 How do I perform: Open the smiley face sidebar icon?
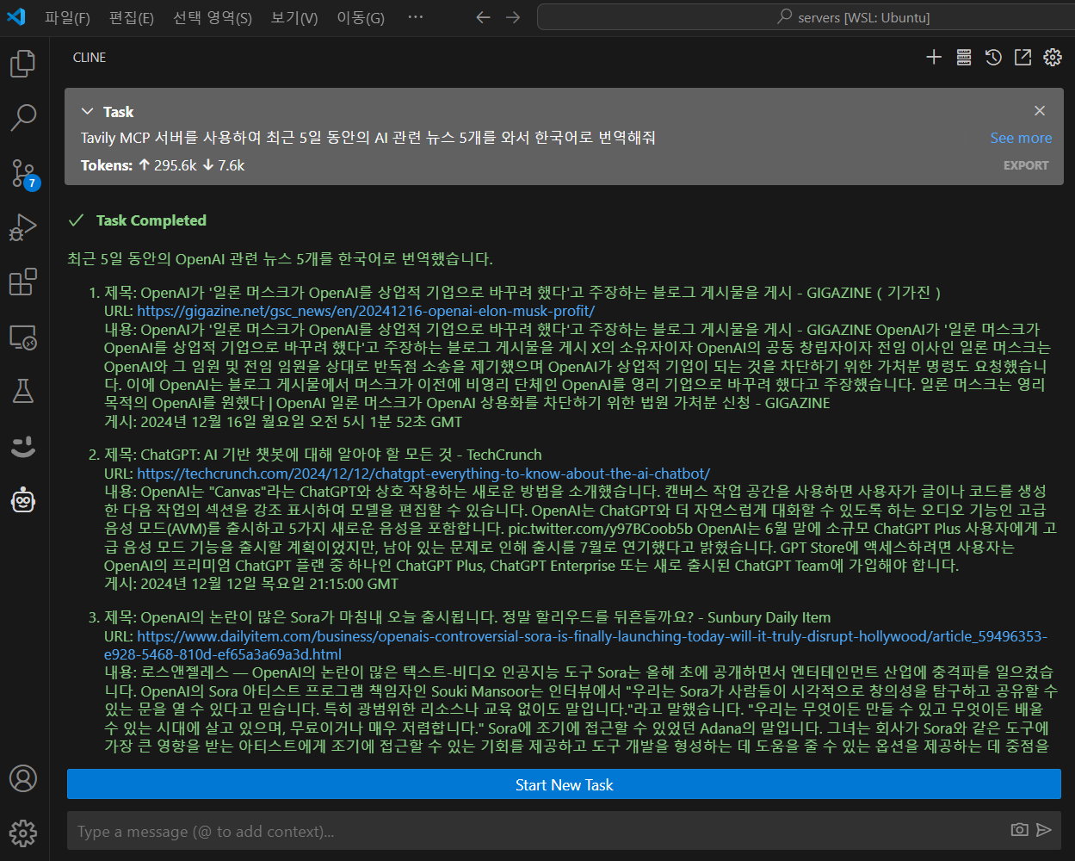coord(23,445)
